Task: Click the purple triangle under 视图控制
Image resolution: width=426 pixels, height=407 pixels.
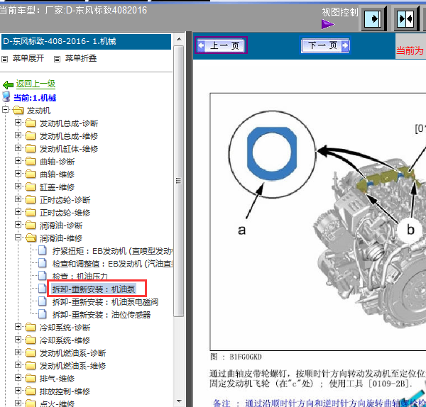Action: 327,24
